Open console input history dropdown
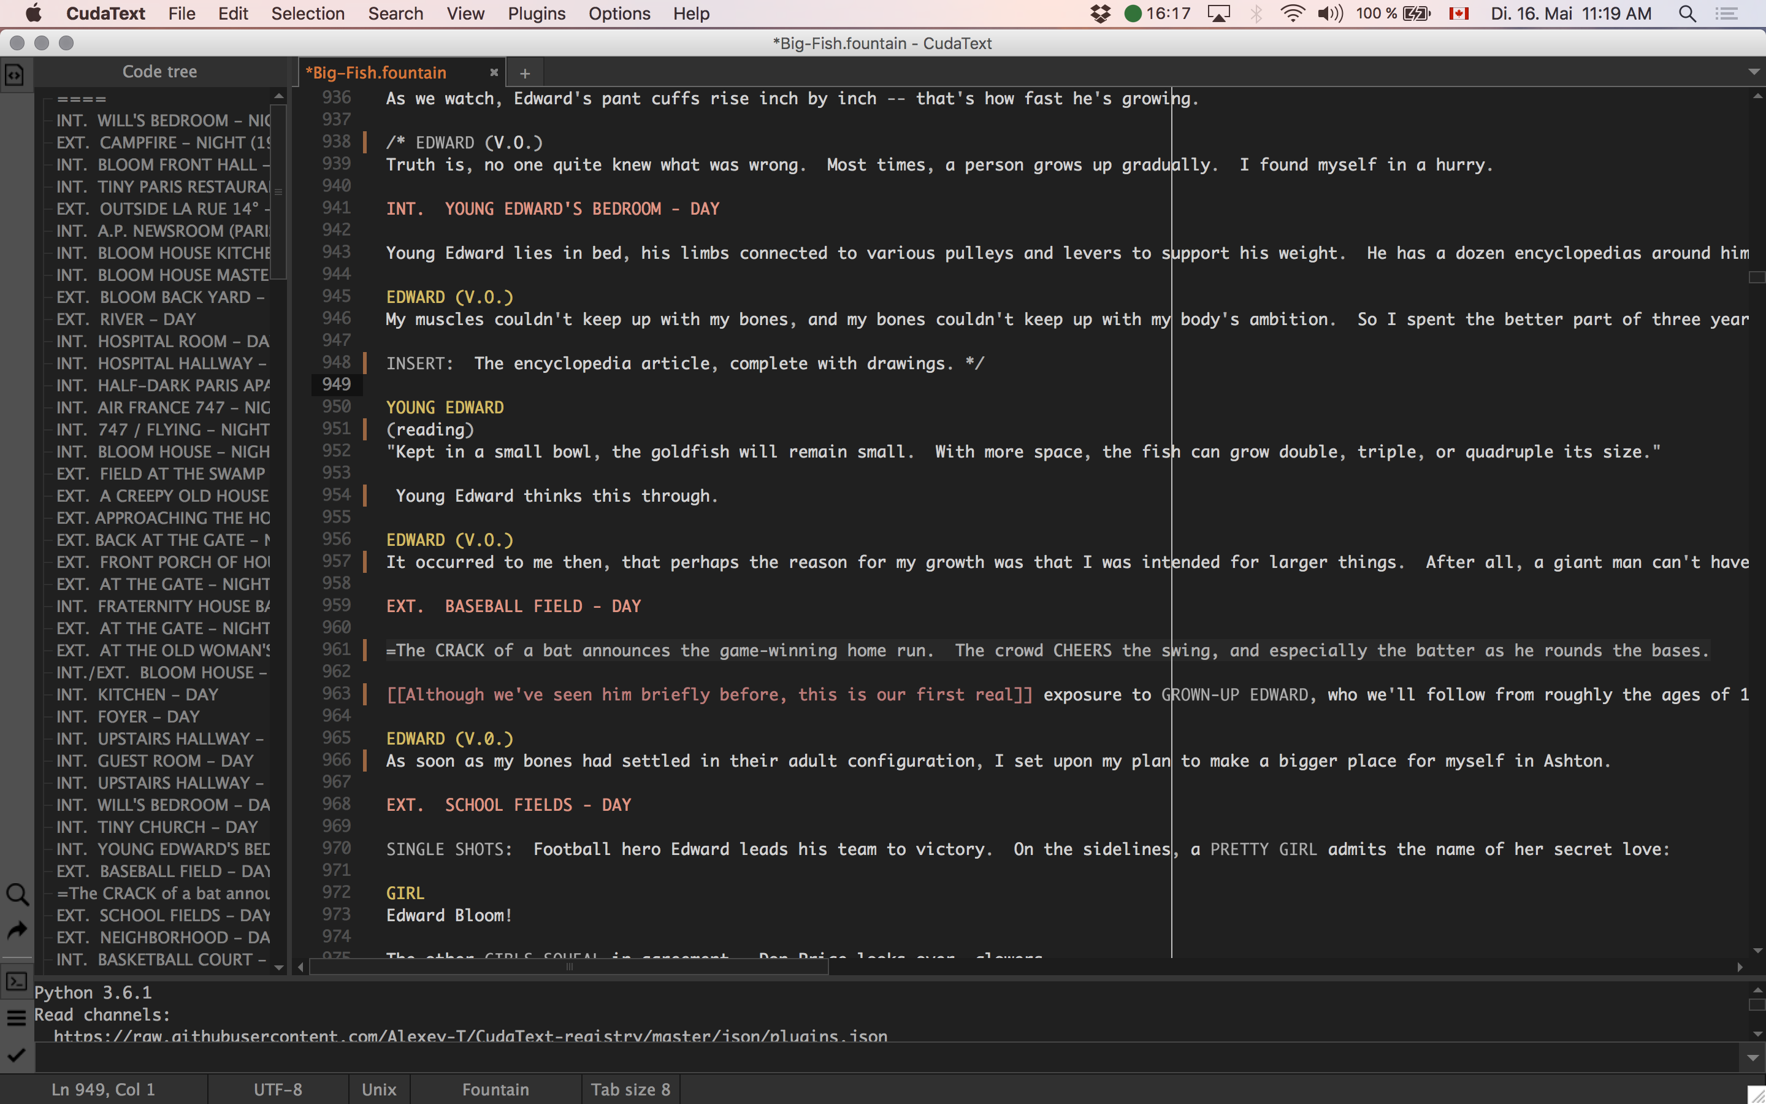 1753,1057
